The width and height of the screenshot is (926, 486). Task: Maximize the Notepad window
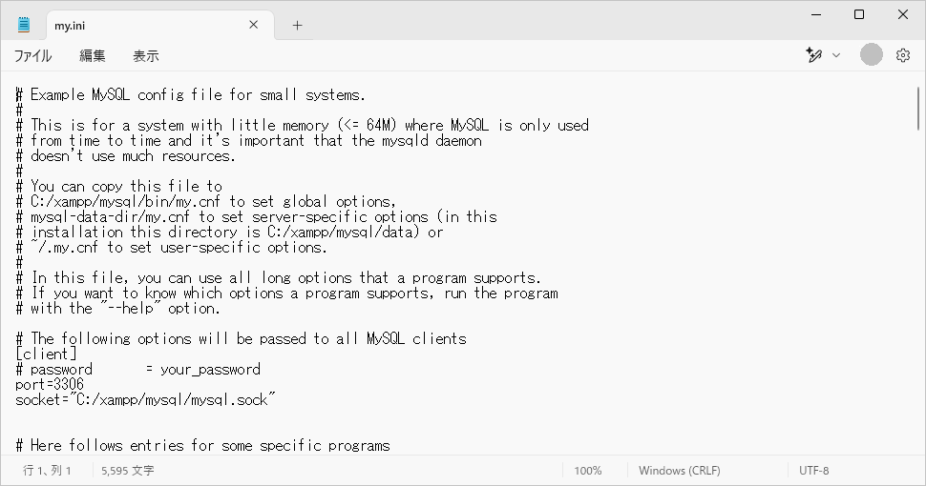click(x=859, y=14)
